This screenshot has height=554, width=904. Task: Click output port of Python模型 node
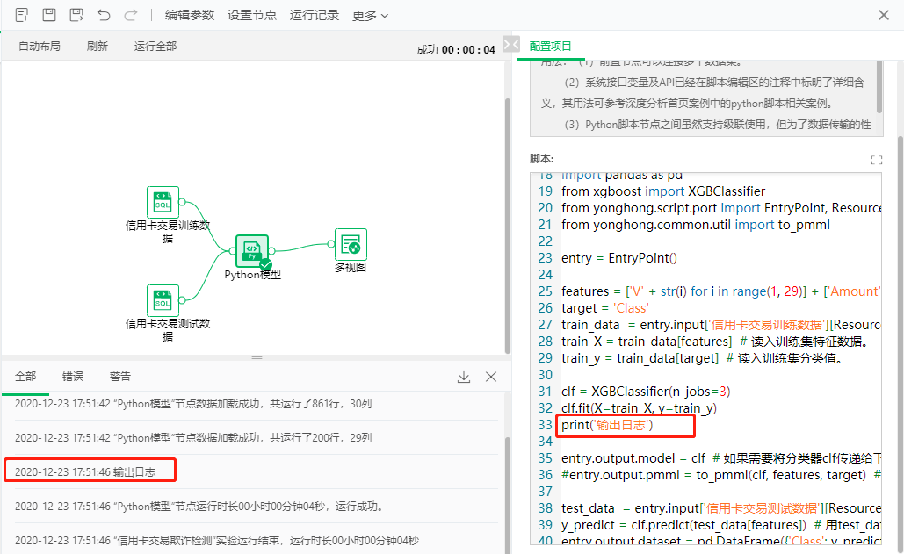271,250
